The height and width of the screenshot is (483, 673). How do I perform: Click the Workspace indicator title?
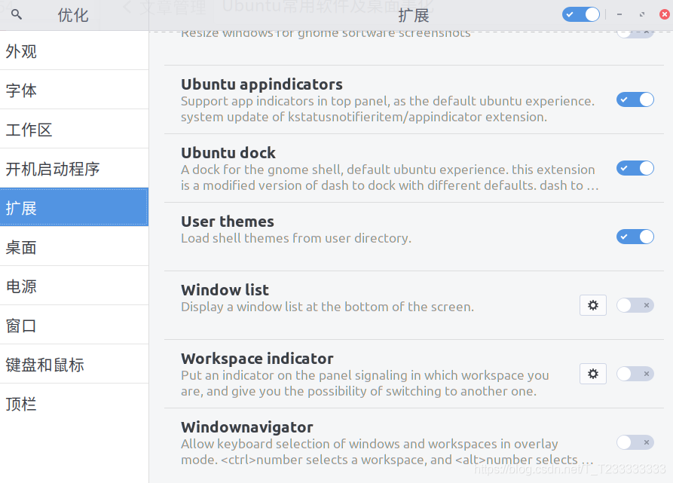(x=257, y=359)
